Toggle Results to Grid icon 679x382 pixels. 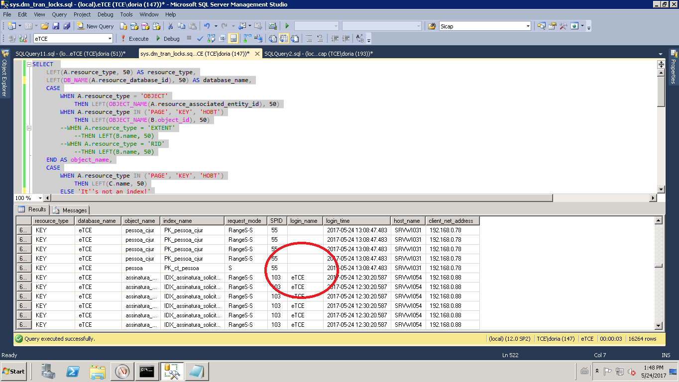click(x=283, y=38)
